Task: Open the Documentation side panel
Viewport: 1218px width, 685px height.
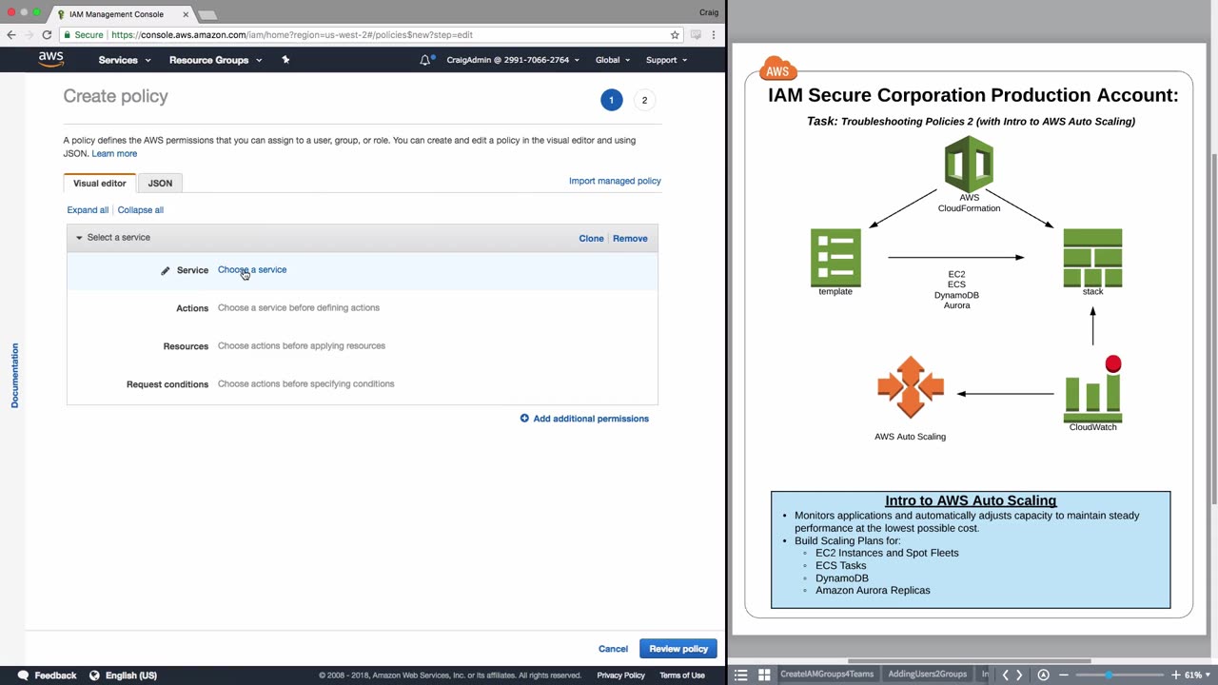Action: [x=14, y=376]
